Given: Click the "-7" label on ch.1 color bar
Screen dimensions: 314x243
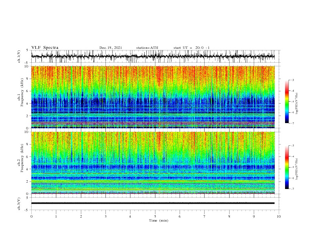Looking at the screenshot, I should tap(292, 123).
